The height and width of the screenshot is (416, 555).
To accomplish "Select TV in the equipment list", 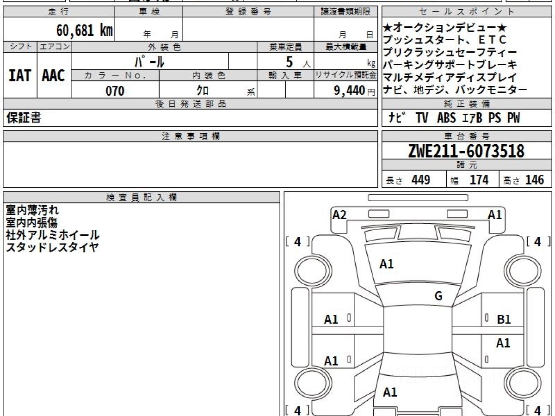I will pos(422,118).
